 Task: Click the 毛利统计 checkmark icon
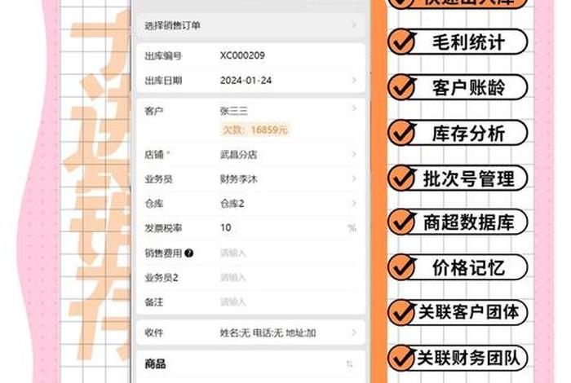click(402, 41)
